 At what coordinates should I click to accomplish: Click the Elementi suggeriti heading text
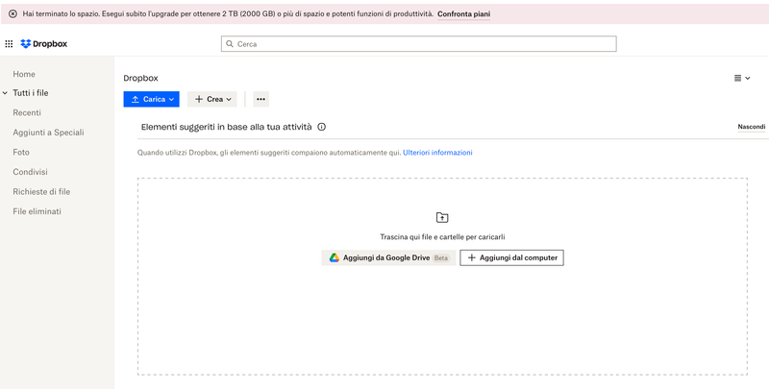pos(227,127)
